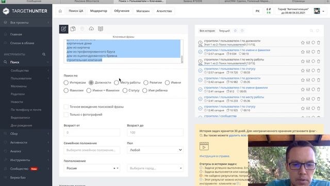Open settings for 'по статусу' 12:40 task
The height and width of the screenshot is (186, 330).
click(308, 109)
